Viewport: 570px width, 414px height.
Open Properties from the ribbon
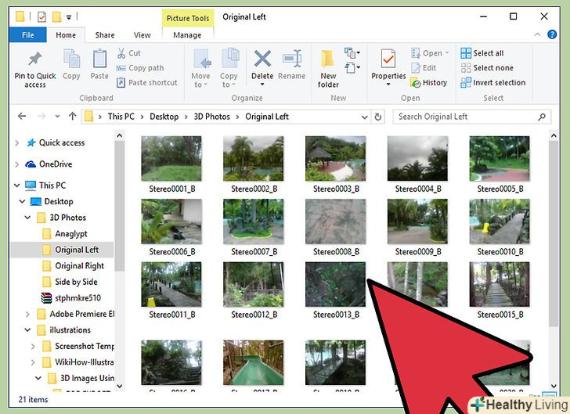coord(388,60)
